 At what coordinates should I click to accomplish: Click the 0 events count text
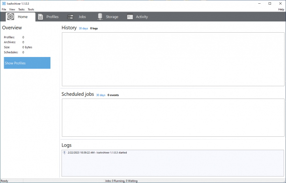(x=113, y=95)
